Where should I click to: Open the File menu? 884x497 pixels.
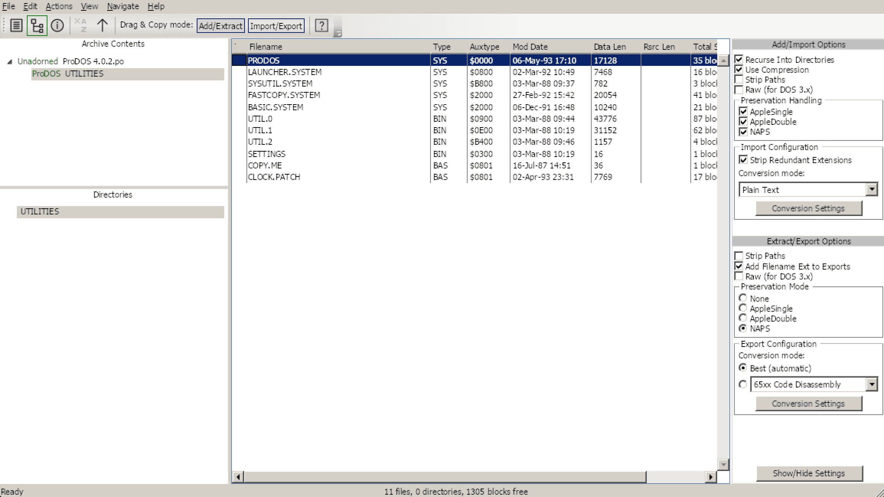pos(8,7)
